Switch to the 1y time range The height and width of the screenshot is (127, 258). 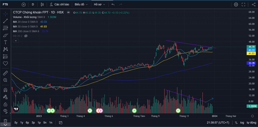[x=22, y=123]
